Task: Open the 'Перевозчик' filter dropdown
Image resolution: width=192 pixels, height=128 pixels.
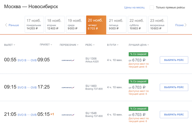Action: (69, 45)
